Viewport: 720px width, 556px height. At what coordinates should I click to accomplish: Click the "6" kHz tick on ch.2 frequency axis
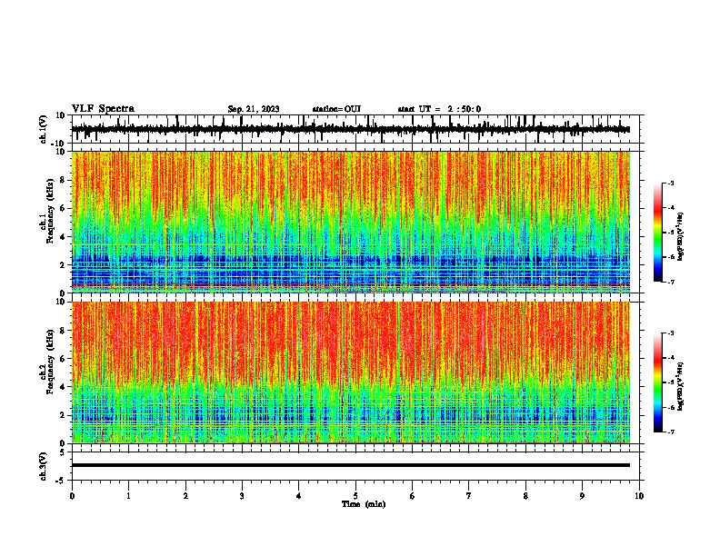[x=63, y=359]
